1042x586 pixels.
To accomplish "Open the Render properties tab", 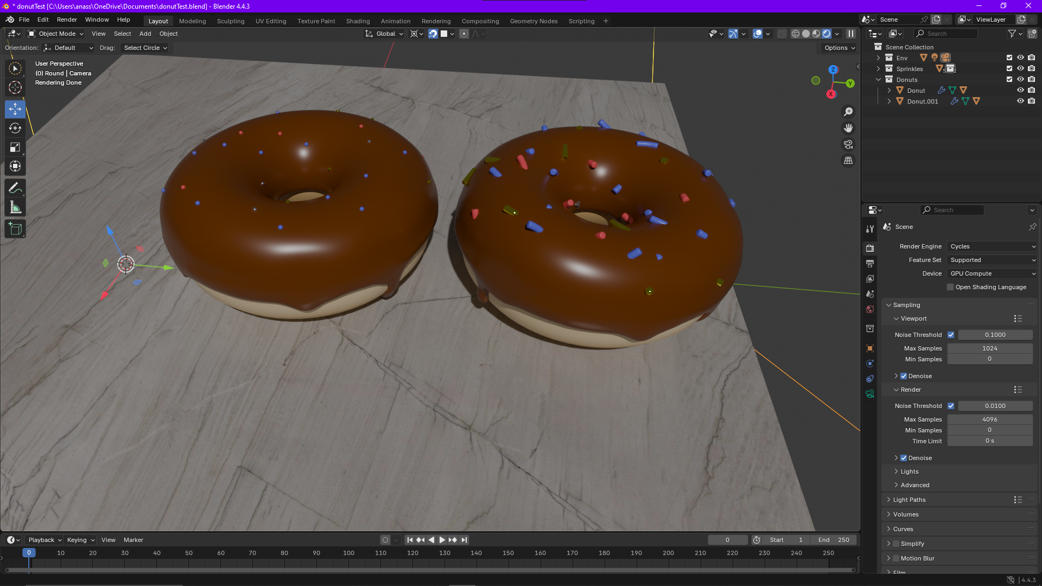I will pos(870,248).
